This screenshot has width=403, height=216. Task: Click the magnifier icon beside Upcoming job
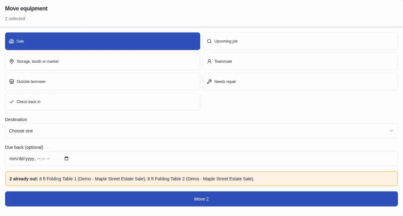209,41
